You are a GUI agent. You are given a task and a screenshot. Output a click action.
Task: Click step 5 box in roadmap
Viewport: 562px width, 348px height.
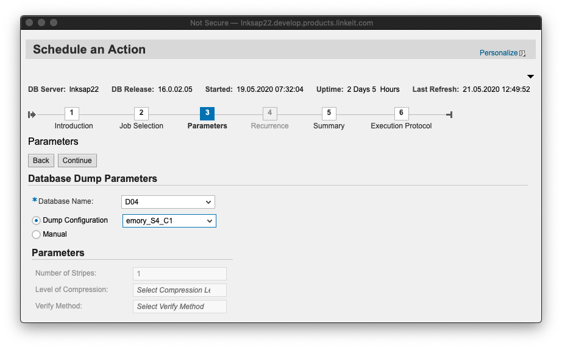(x=329, y=113)
